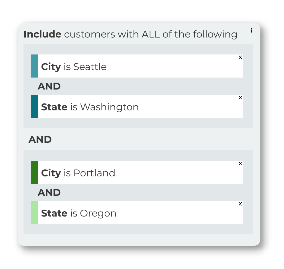Click the word Seattle in first condition
The width and height of the screenshot is (284, 269).
[90, 67]
